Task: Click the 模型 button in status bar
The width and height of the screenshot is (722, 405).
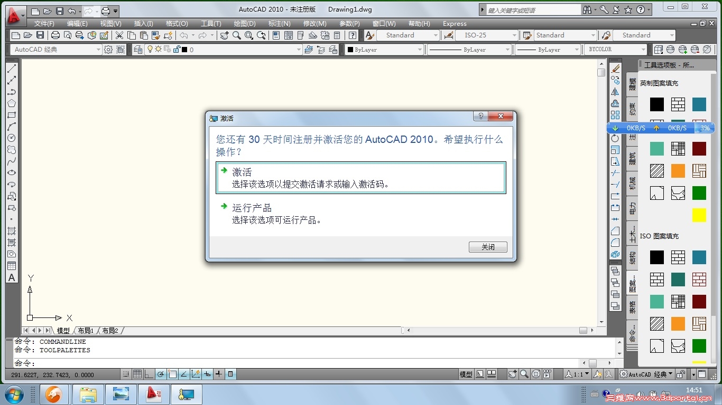Action: [466, 374]
